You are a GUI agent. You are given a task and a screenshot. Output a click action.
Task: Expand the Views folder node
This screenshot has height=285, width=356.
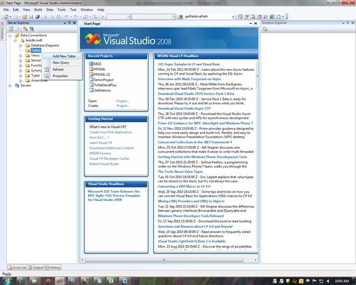(20, 55)
